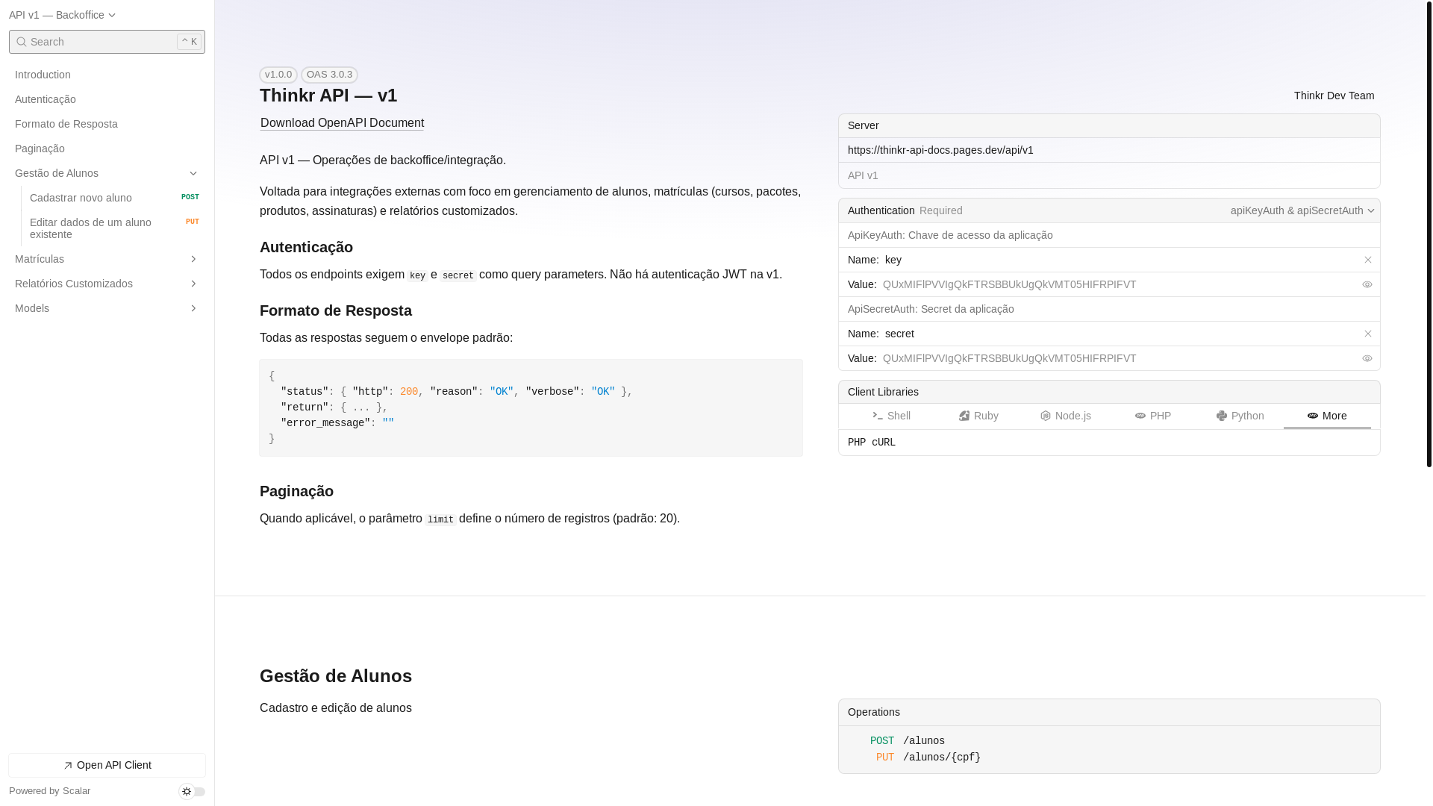This screenshot has width=1433, height=806.
Task: Click the ApiSecretAuth value input
Action: pos(1120,358)
